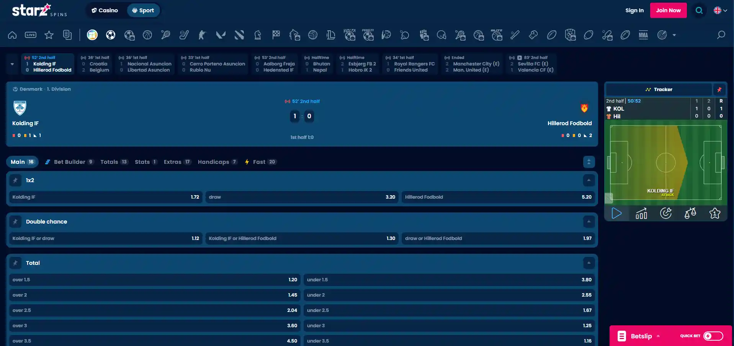Collapse the live matches strip arrow
This screenshot has height=346, width=734.
[12, 64]
